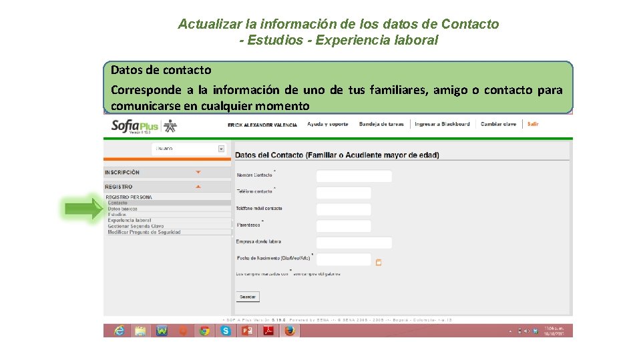The width and height of the screenshot is (641, 360).
Task: Open calendar picker beside Fecha de Nacimiento
Action: (379, 263)
